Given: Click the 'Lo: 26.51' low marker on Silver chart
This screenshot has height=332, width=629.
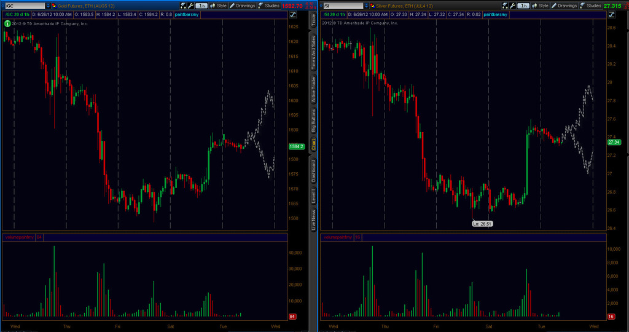Looking at the screenshot, I should pos(482,224).
